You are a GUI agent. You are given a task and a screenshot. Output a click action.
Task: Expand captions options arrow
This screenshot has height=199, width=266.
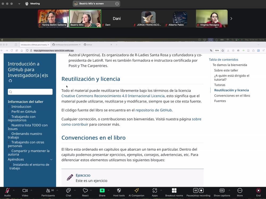(229, 190)
